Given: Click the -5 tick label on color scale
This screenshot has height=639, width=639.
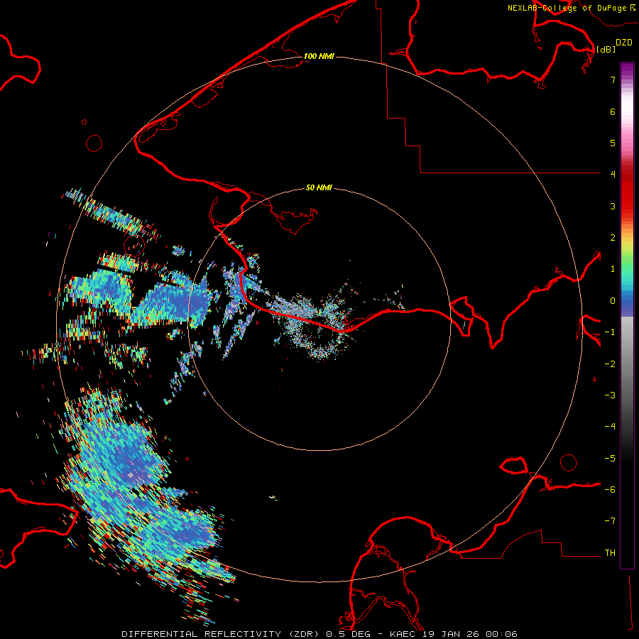Looking at the screenshot, I should pos(610,459).
